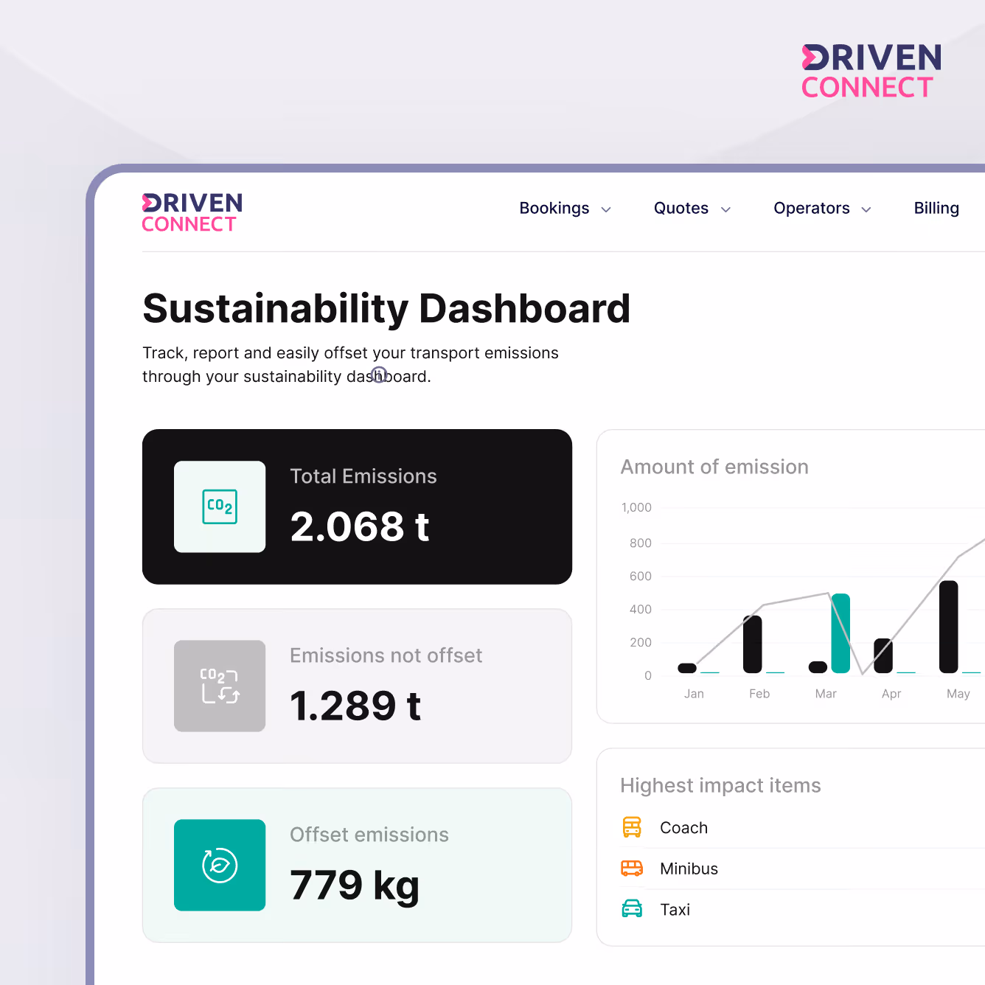Viewport: 985px width, 985px height.
Task: Expand the chevron next to Quotes
Action: (725, 209)
